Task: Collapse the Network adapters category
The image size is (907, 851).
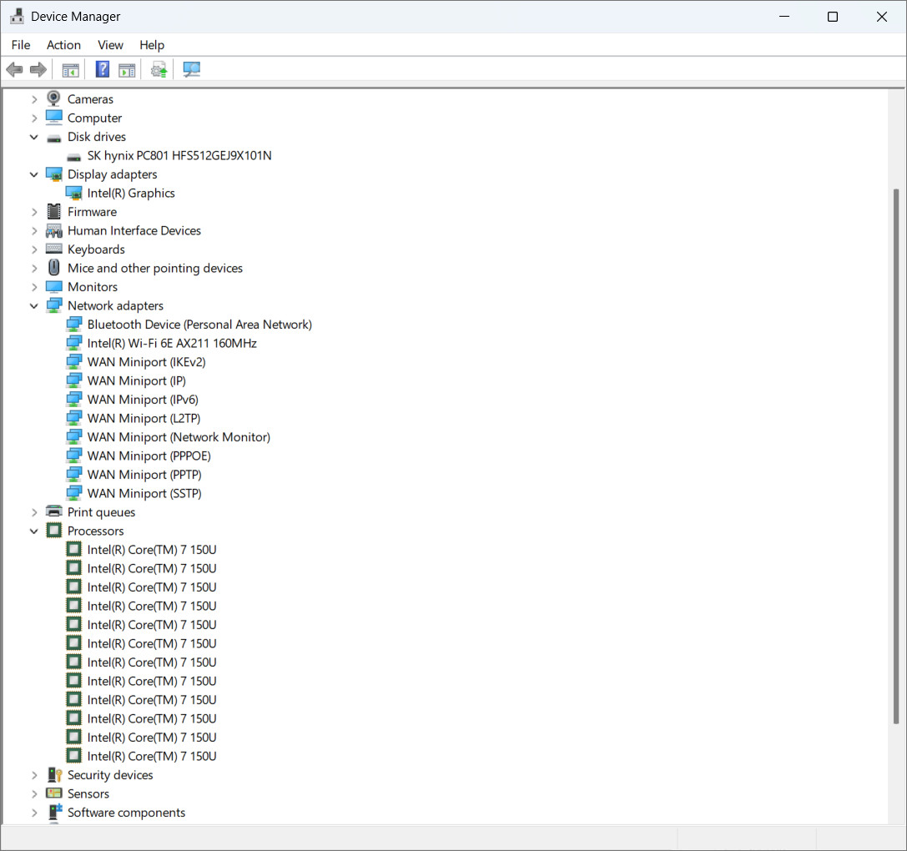Action: [34, 305]
